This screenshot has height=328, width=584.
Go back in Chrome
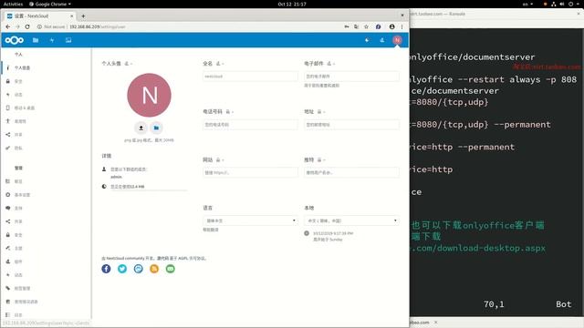8,26
